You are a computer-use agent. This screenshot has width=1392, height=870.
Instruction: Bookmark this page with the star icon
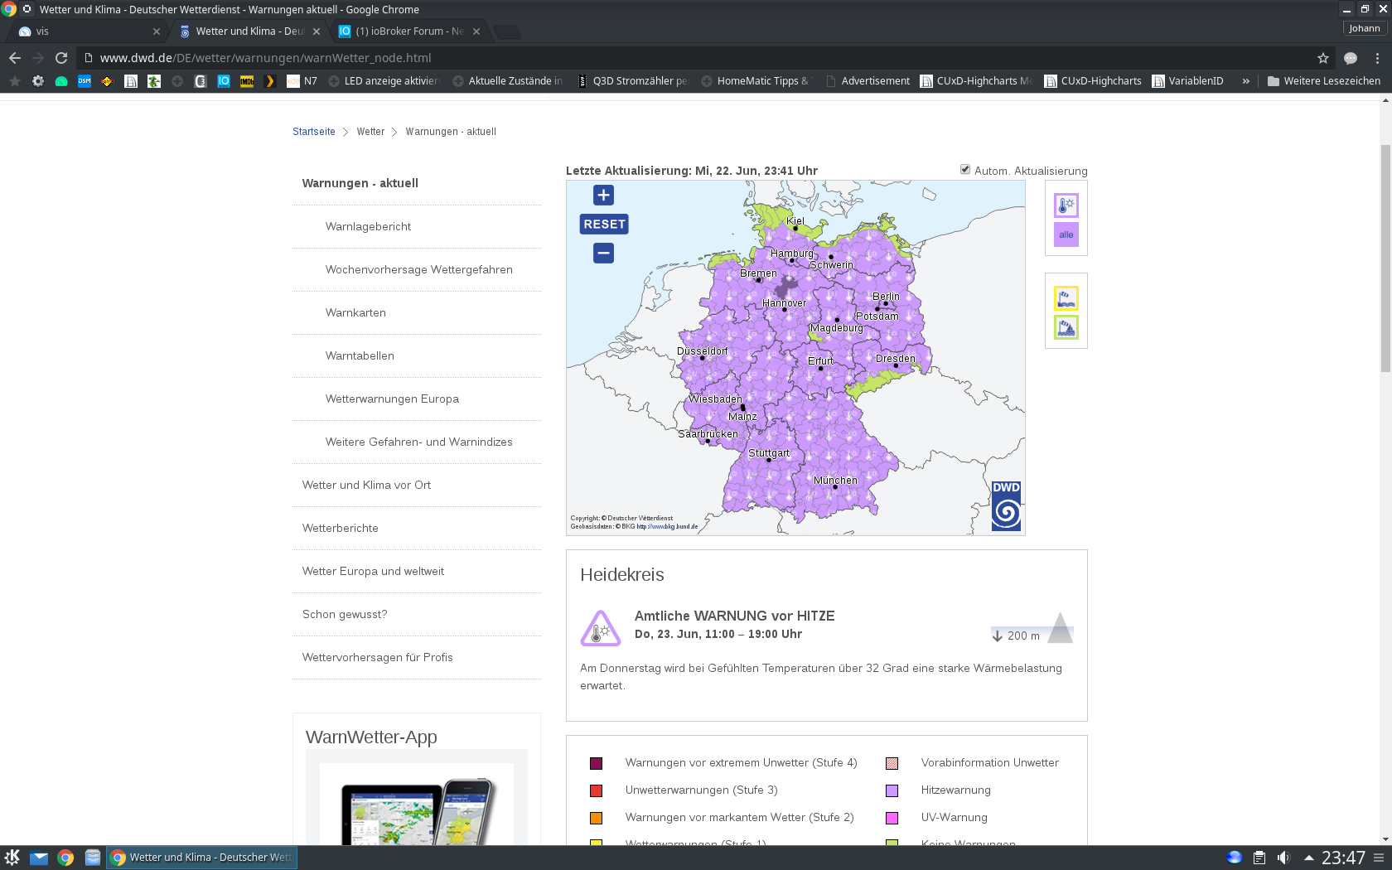(1323, 58)
